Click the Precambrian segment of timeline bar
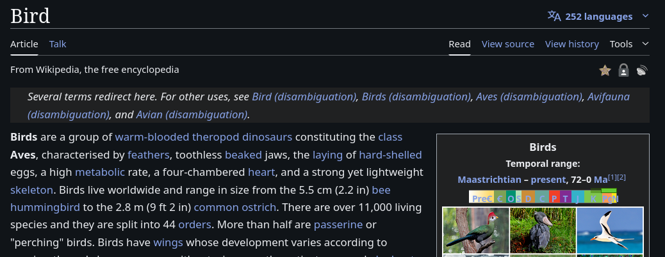Image resolution: width=665 pixels, height=257 pixels. (482, 198)
